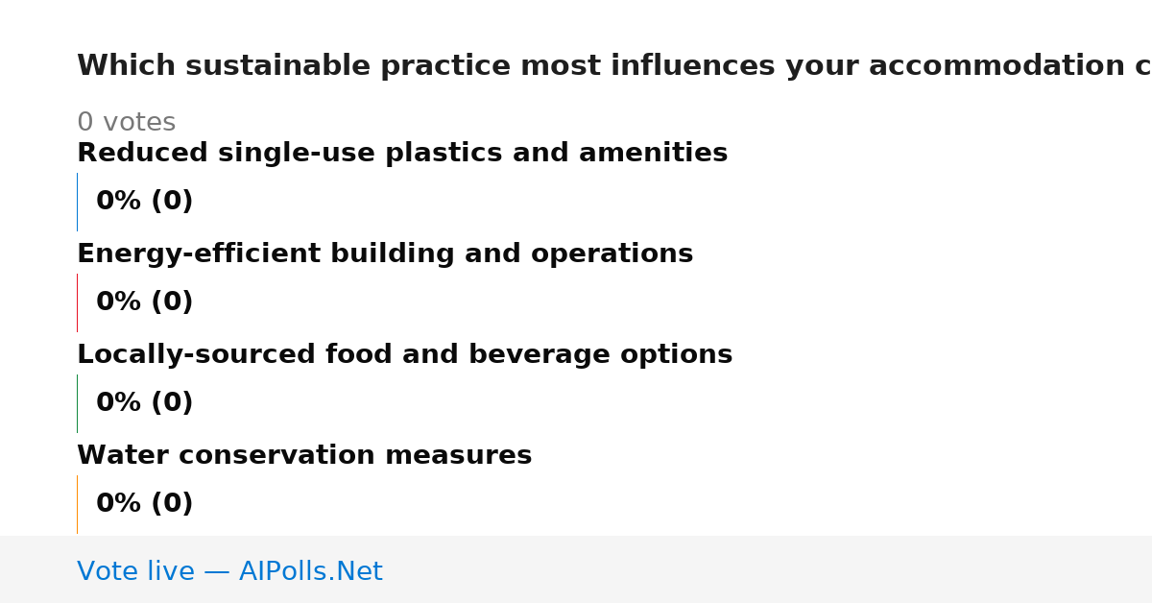The height and width of the screenshot is (603, 1152).
Task: Click 'AIPolls.Net' text in footer
Action: point(310,571)
